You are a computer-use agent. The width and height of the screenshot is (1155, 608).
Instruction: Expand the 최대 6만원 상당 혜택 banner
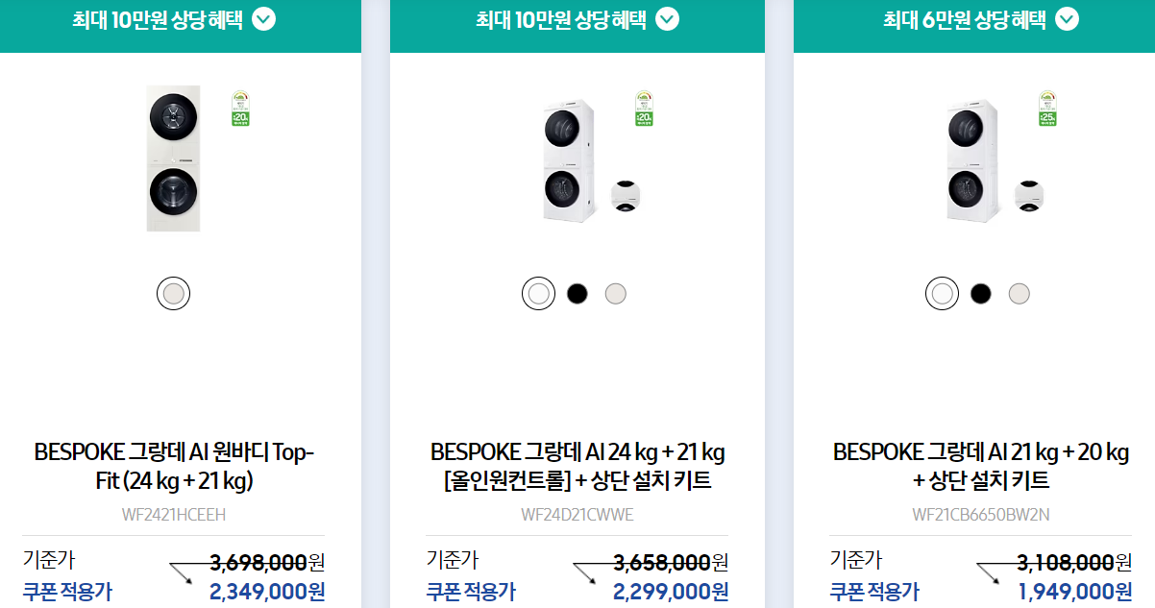(1067, 20)
